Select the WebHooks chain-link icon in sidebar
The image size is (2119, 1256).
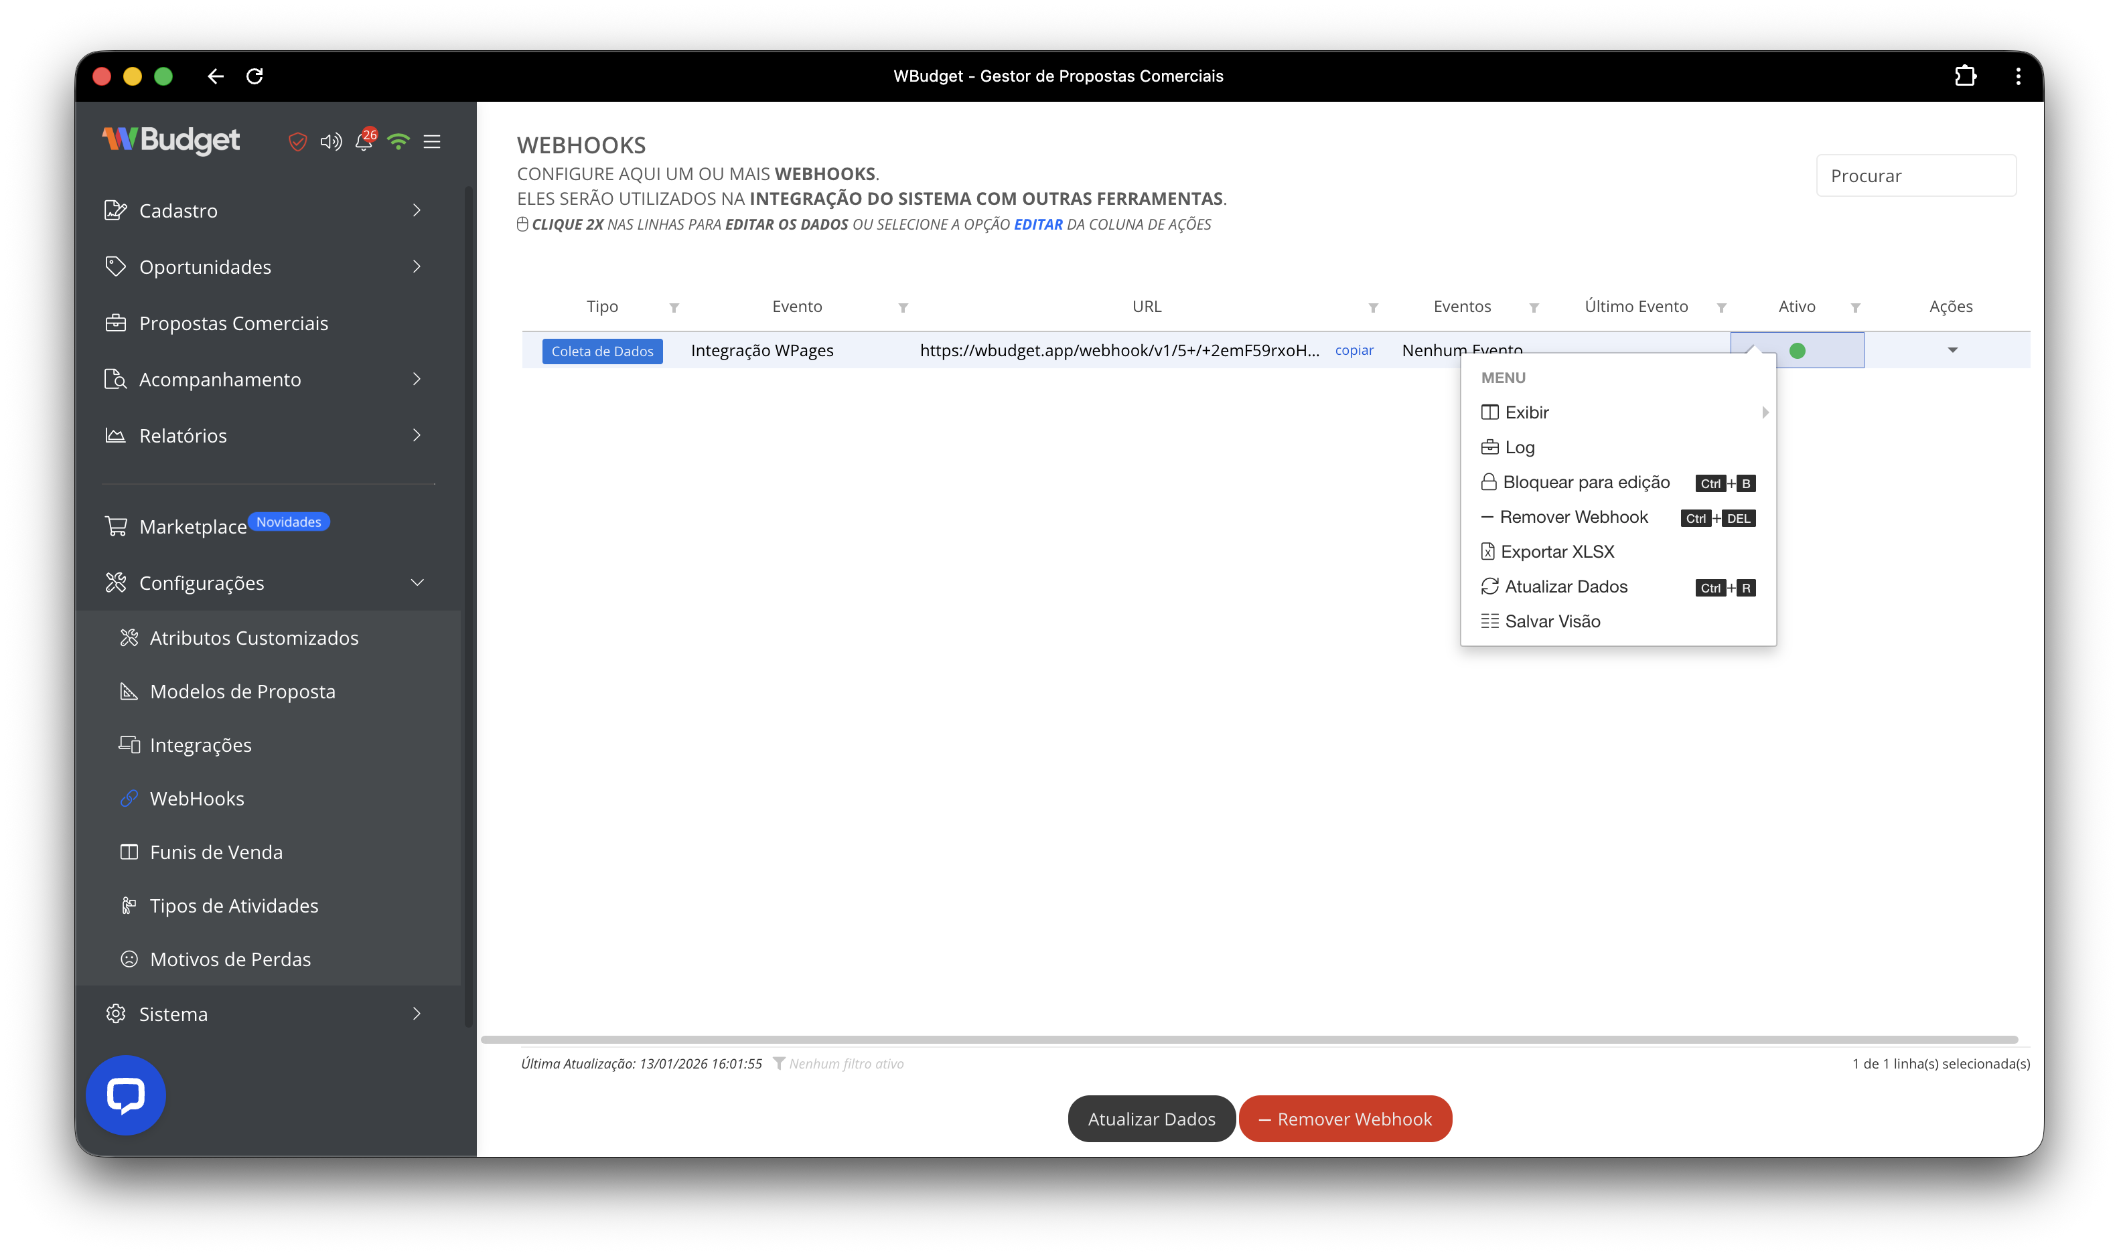(x=129, y=798)
